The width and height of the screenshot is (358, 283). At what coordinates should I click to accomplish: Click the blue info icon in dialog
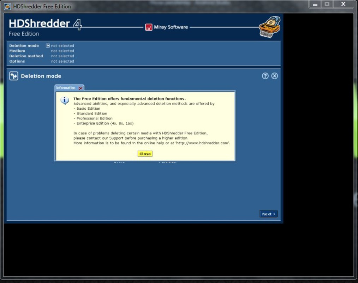(x=65, y=100)
